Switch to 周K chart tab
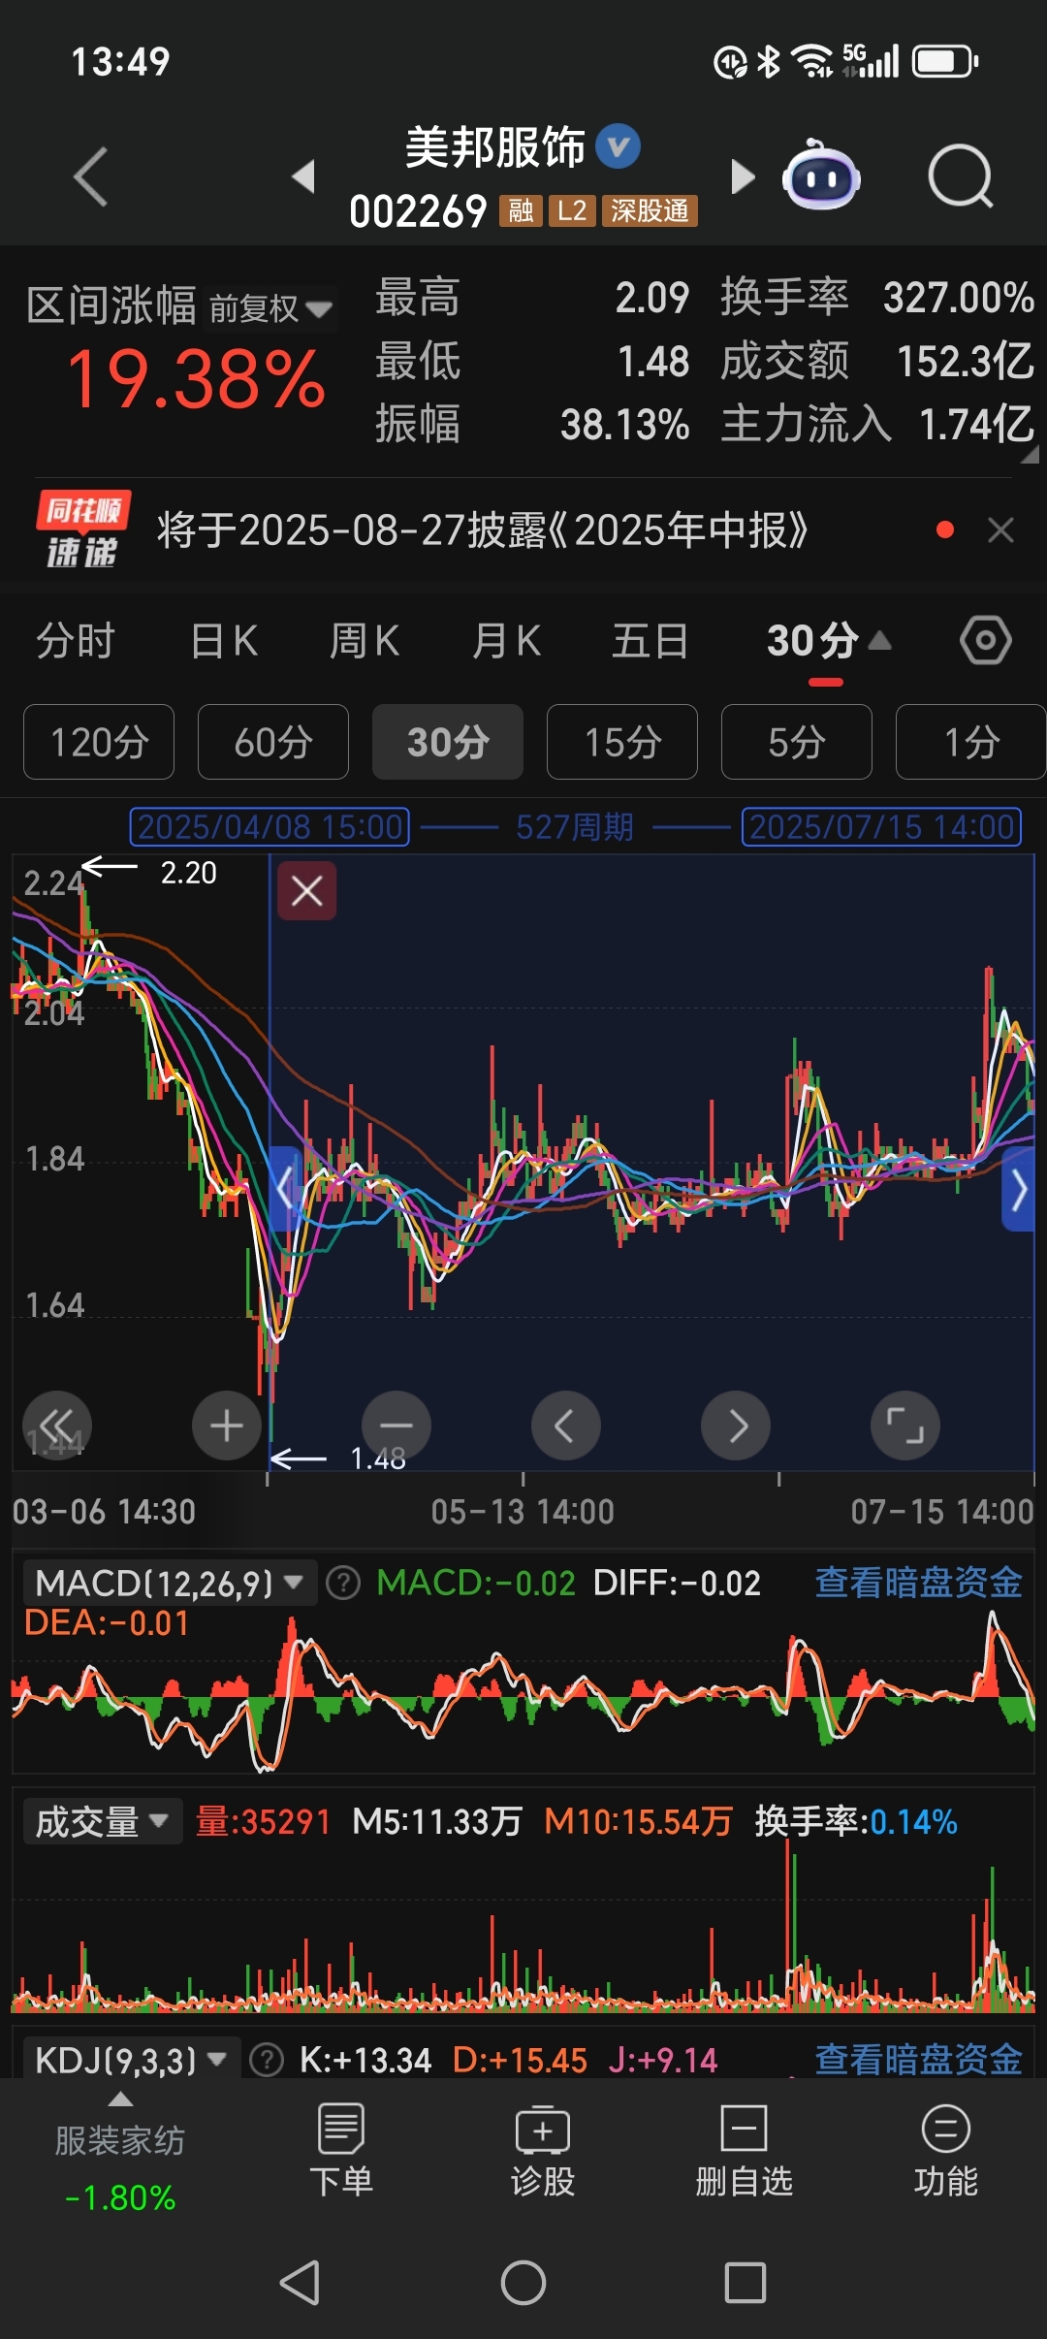 tap(365, 641)
